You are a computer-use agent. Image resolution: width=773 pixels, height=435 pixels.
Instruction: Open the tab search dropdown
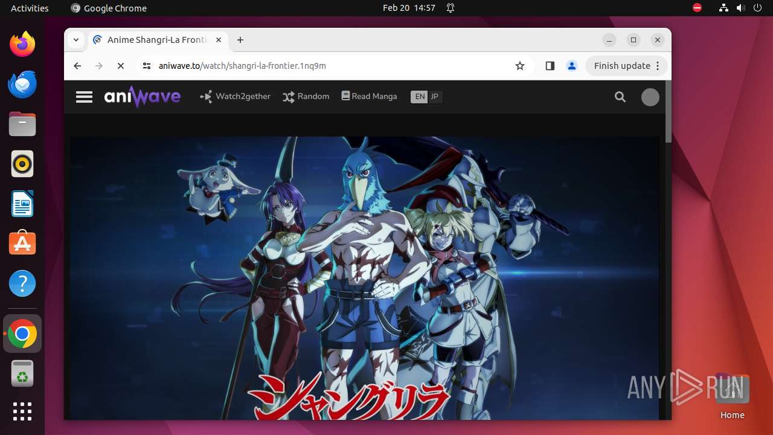(76, 40)
